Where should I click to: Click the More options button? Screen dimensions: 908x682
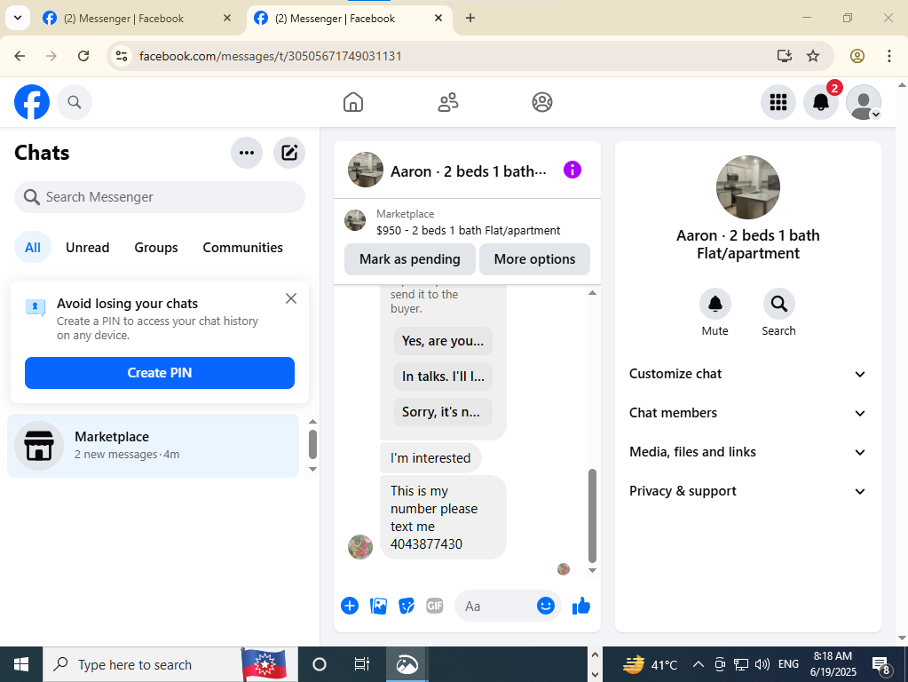[534, 259]
